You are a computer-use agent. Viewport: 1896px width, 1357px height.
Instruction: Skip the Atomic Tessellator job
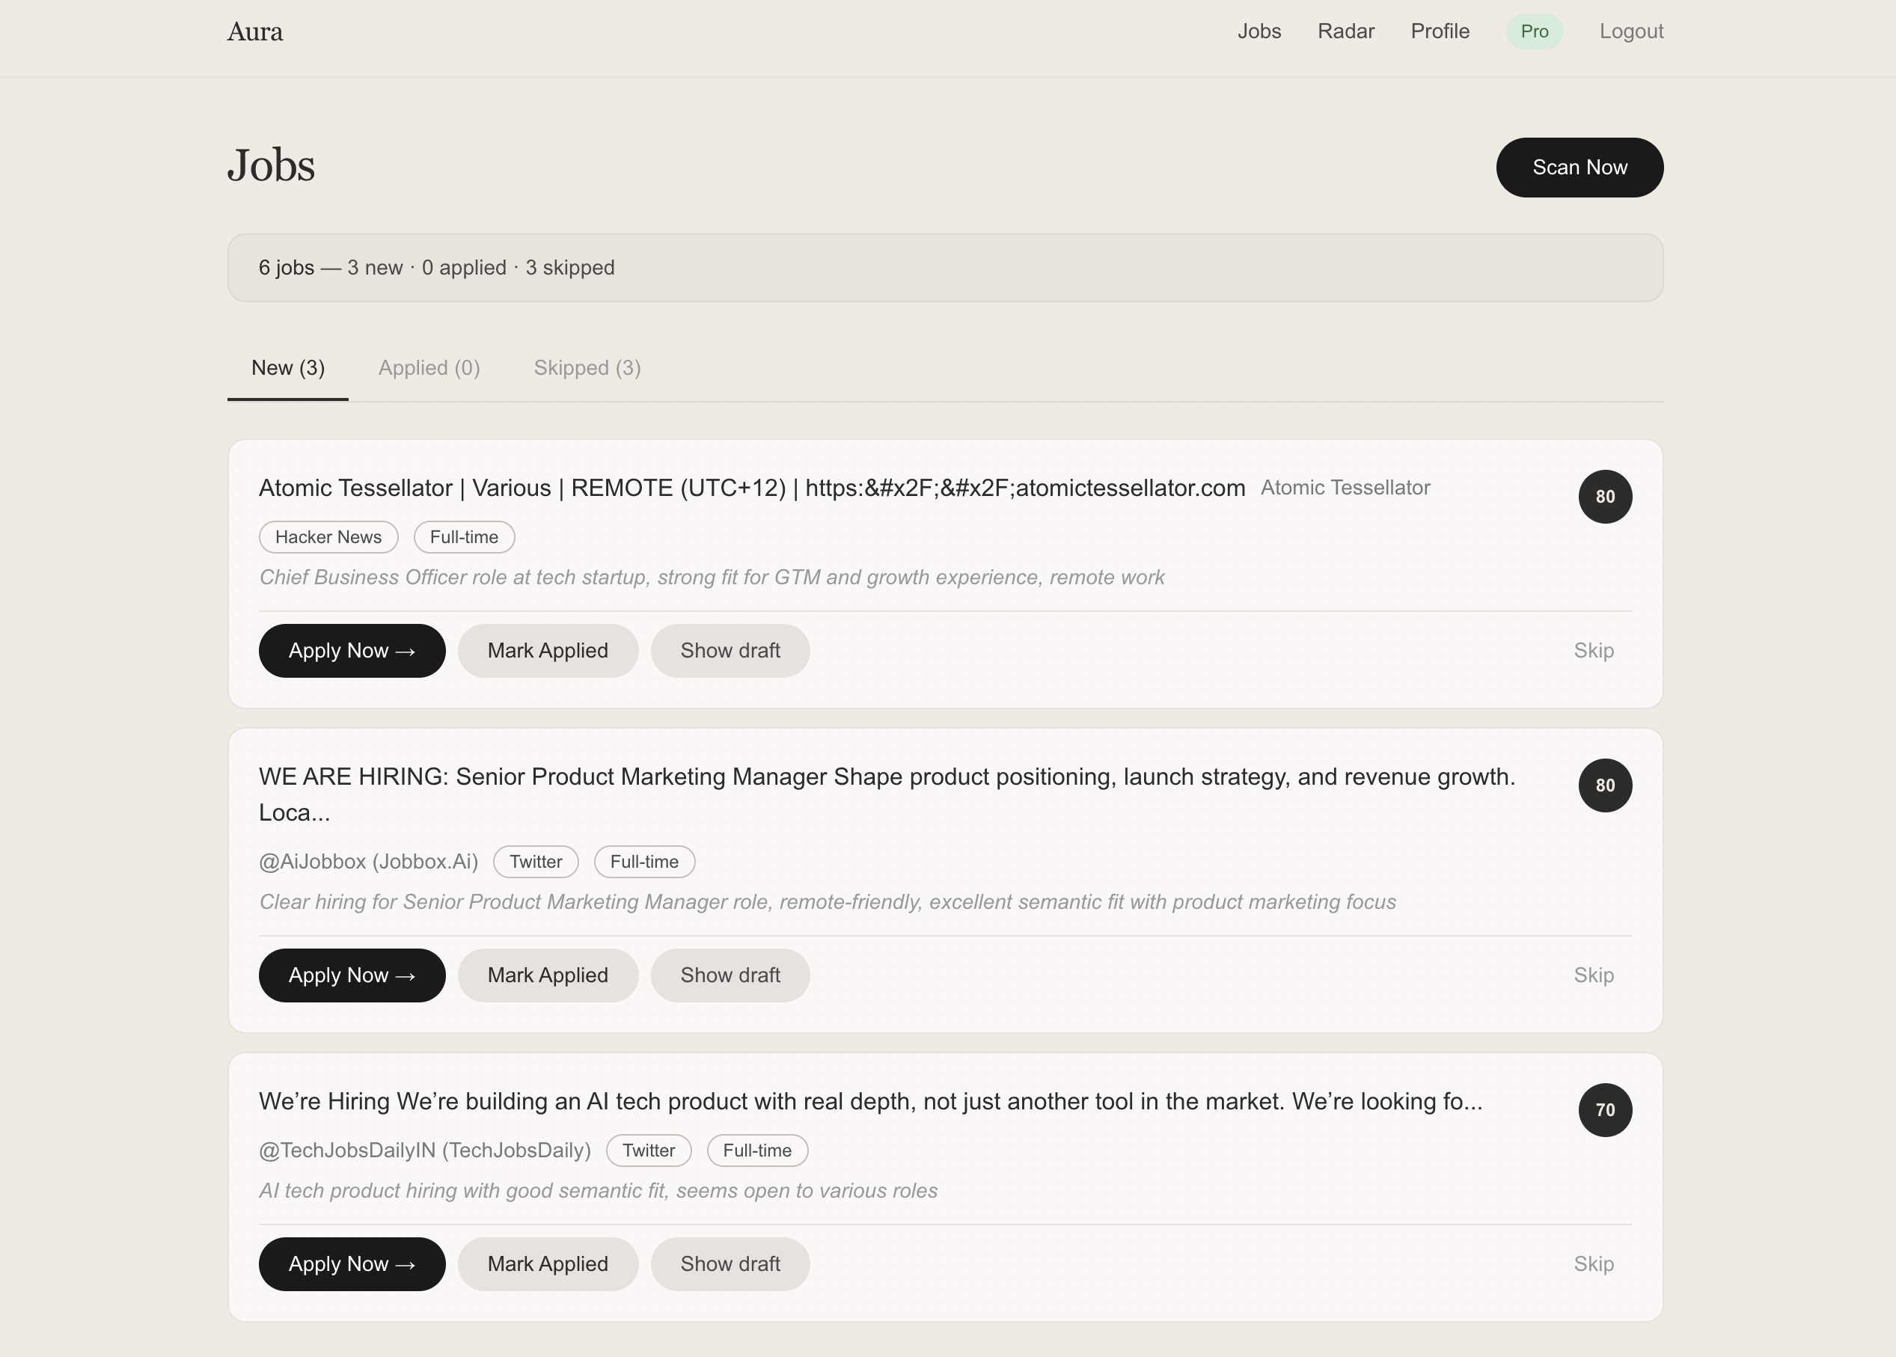(x=1593, y=650)
